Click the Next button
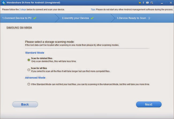Image resolution: width=174 pixels, height=119 pixels. click(149, 104)
